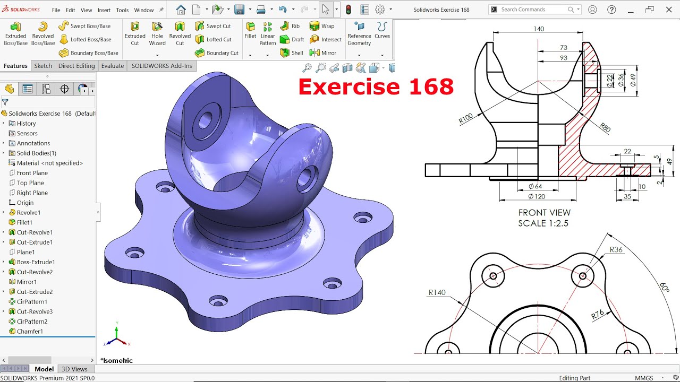680x382 pixels.
Task: Select the Revolved Boss/Base tool
Action: tap(43, 34)
